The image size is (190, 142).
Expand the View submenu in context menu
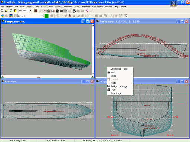click(120, 72)
